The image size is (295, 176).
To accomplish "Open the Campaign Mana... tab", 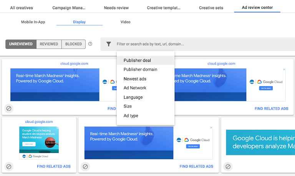I will (69, 8).
